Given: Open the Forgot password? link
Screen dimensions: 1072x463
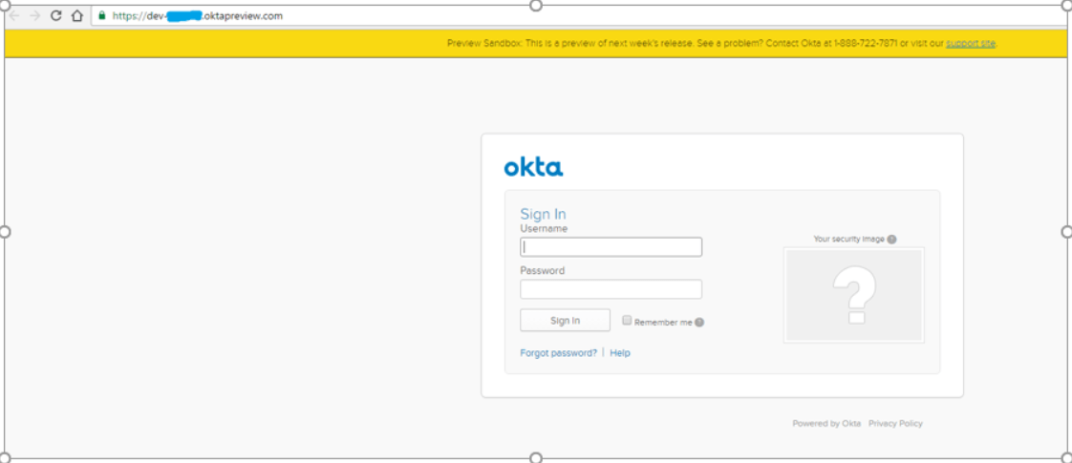Looking at the screenshot, I should [559, 353].
